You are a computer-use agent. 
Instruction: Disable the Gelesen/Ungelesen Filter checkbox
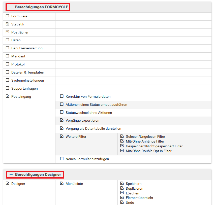pos(122,136)
